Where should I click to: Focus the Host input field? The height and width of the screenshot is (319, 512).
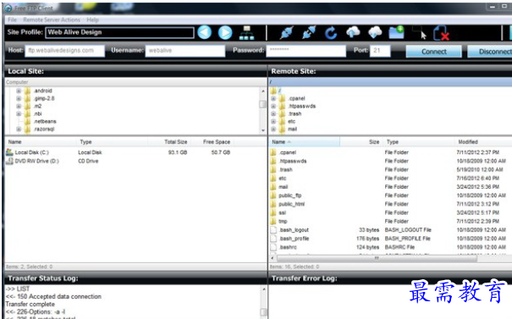tap(64, 51)
